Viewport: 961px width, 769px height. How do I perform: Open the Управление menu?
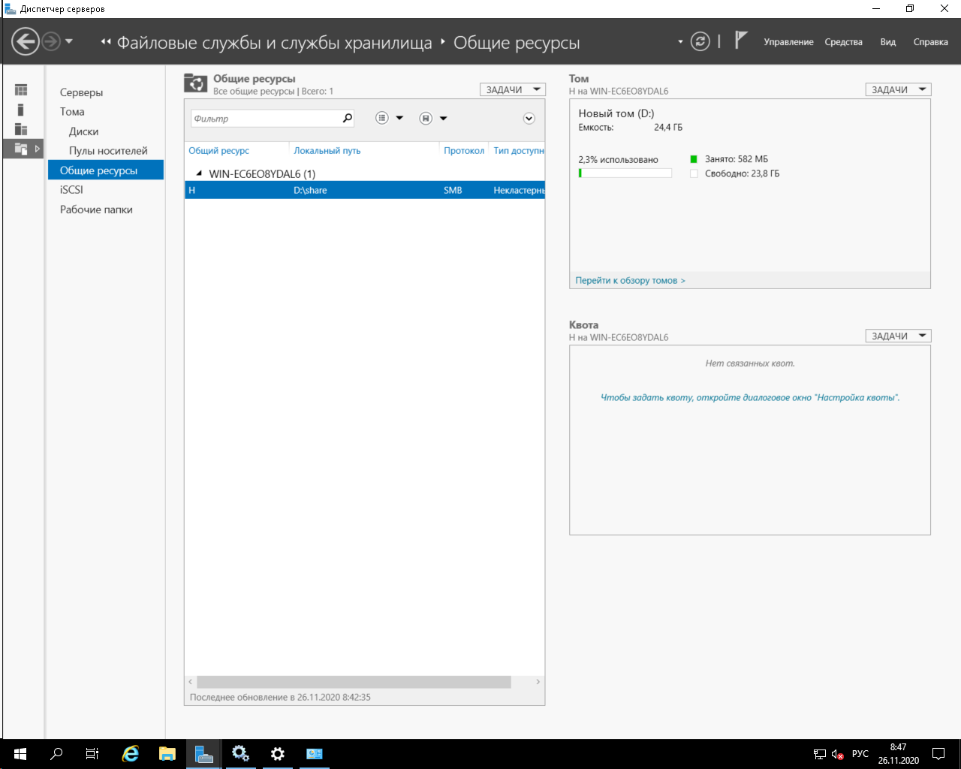click(x=788, y=42)
